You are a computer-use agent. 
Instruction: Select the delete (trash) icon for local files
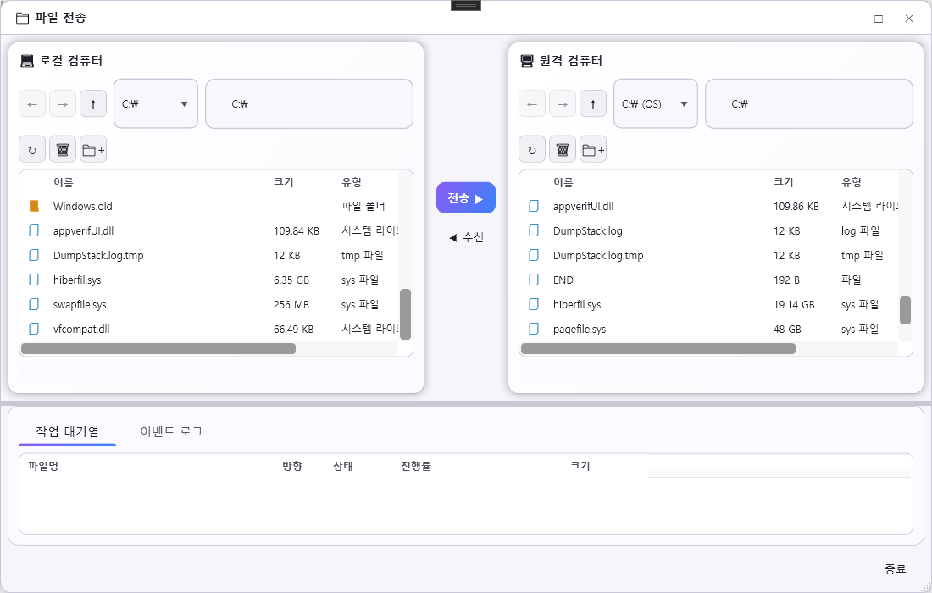tap(62, 148)
